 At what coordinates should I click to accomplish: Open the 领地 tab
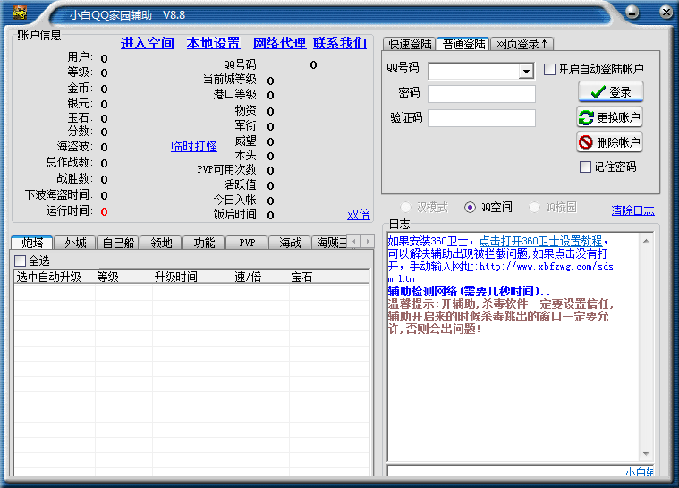(161, 243)
